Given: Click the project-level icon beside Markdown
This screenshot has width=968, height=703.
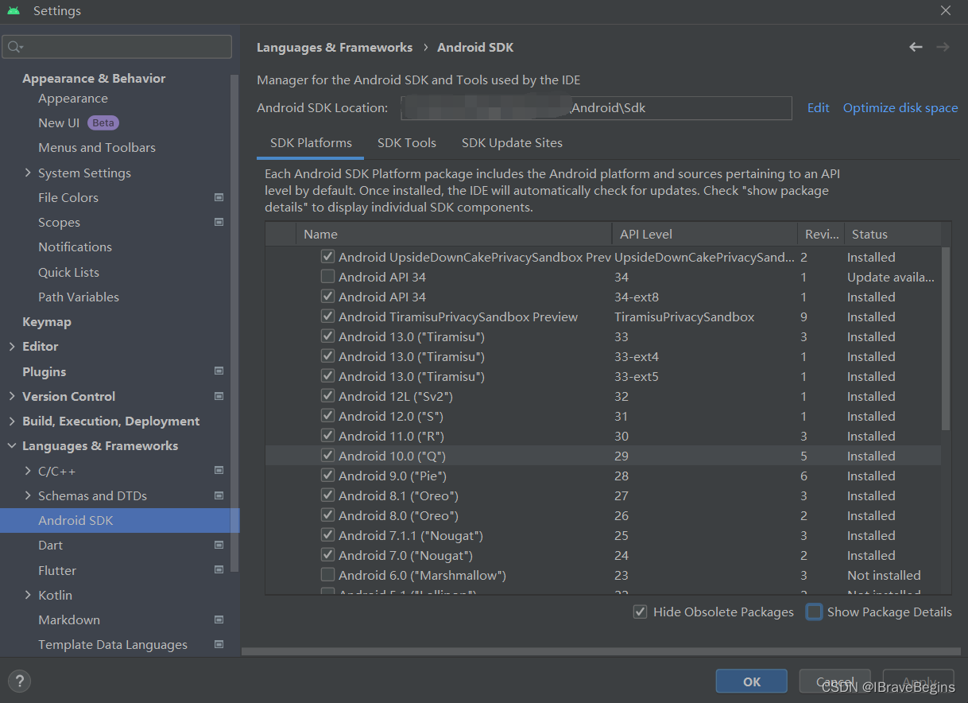Looking at the screenshot, I should click(219, 619).
